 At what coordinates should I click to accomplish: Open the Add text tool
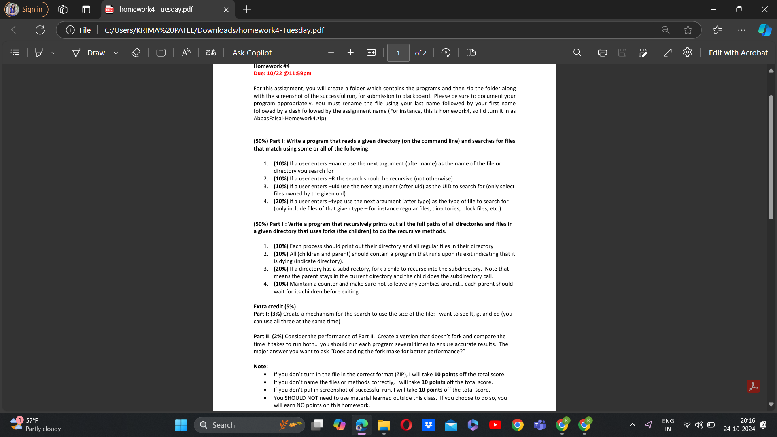(x=161, y=53)
